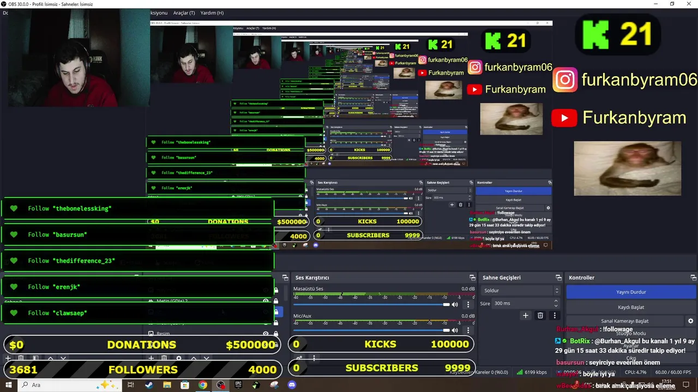Open virtual camera settings gear
Viewport: 698px width, 392px height.
(691, 321)
